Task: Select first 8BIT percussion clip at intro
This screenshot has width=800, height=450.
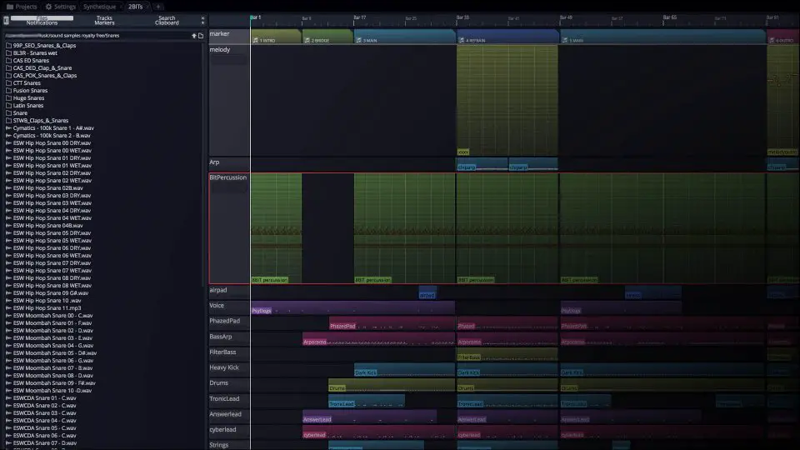Action: point(276,228)
